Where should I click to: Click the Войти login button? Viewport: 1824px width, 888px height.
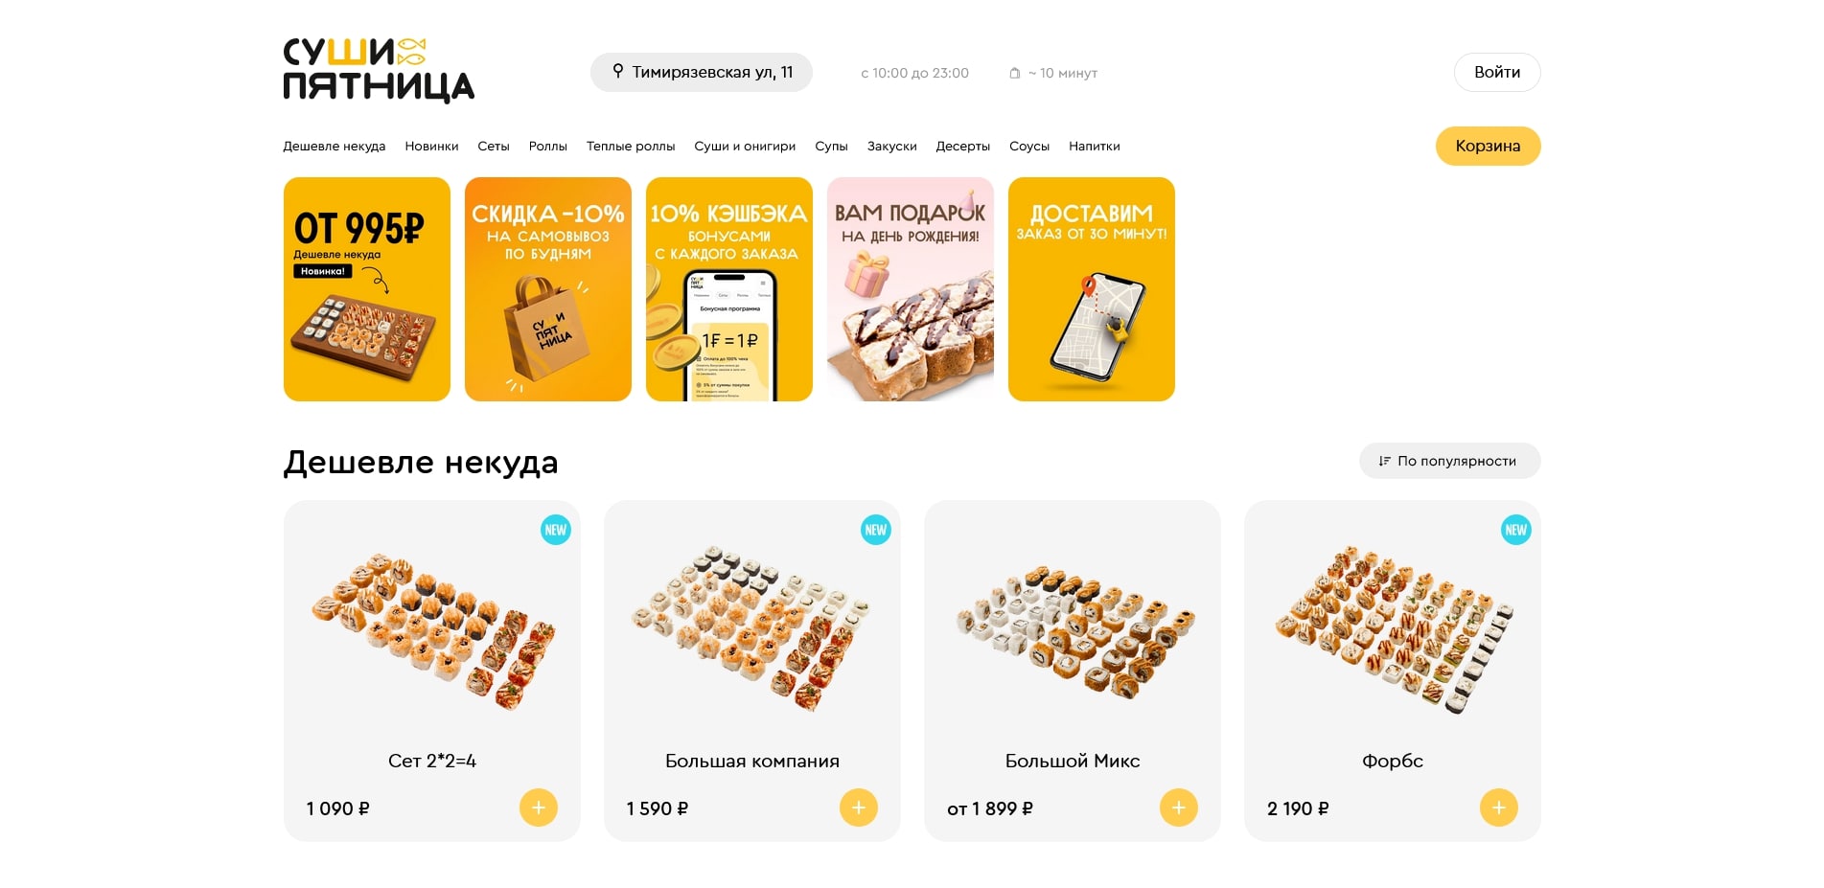[1497, 72]
